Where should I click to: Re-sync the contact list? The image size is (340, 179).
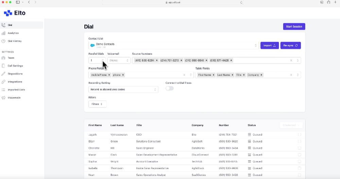click(x=291, y=46)
